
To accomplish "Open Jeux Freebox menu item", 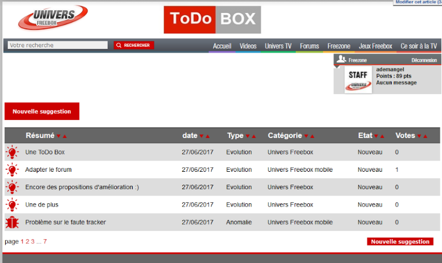I will pyautogui.click(x=375, y=46).
